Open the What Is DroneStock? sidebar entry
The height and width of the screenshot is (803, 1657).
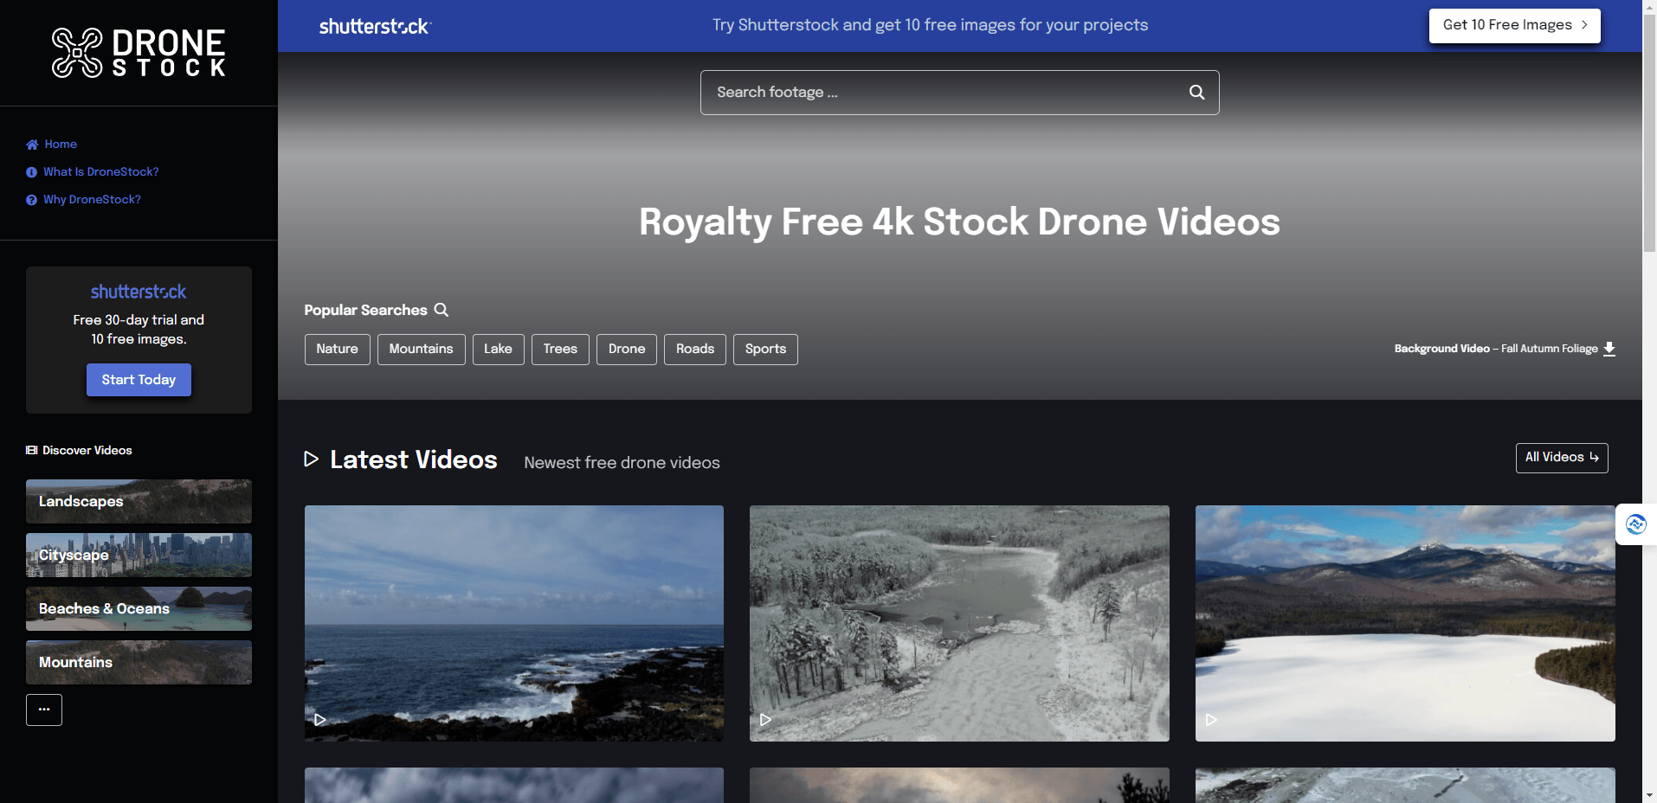(x=100, y=171)
